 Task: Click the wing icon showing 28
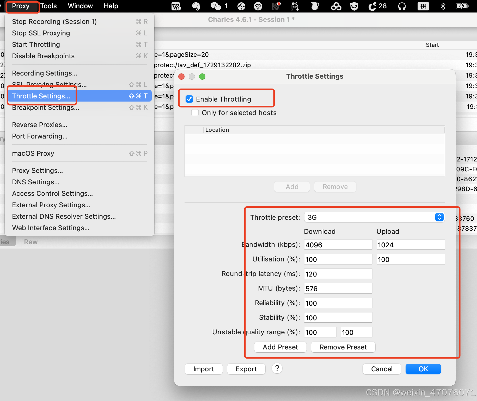point(377,6)
